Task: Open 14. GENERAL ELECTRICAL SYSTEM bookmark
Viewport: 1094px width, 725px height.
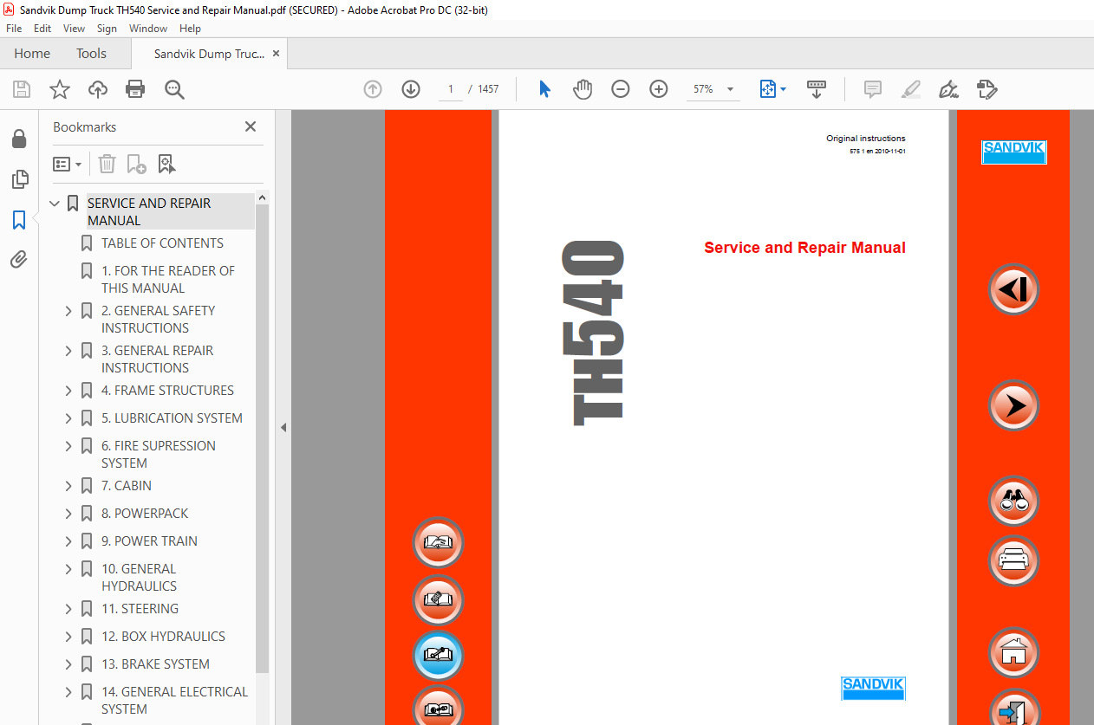Action: [x=174, y=700]
